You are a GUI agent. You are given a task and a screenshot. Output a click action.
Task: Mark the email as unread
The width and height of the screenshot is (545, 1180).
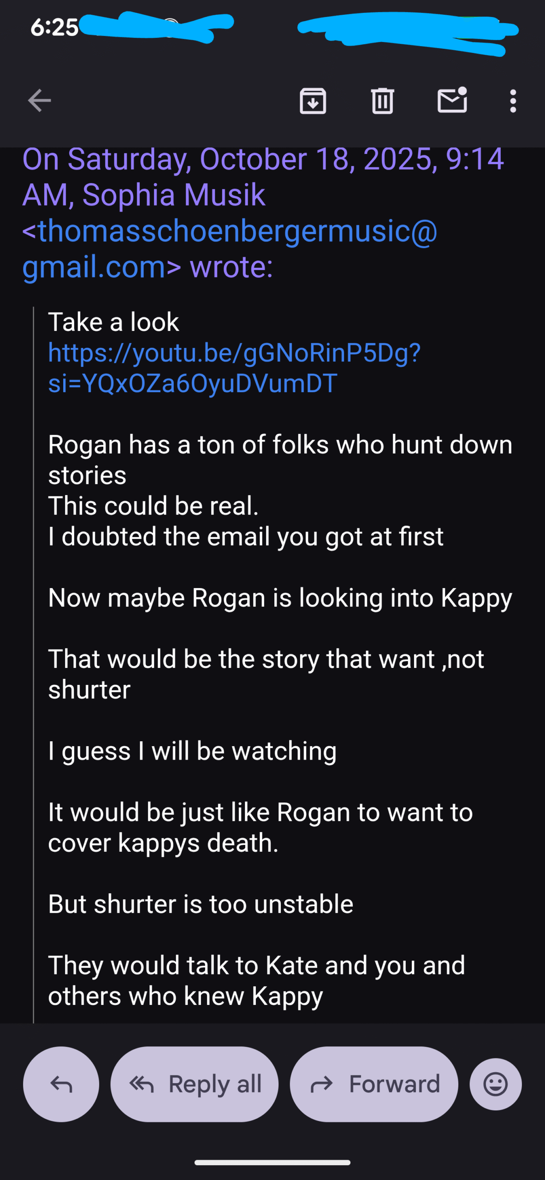click(x=452, y=100)
